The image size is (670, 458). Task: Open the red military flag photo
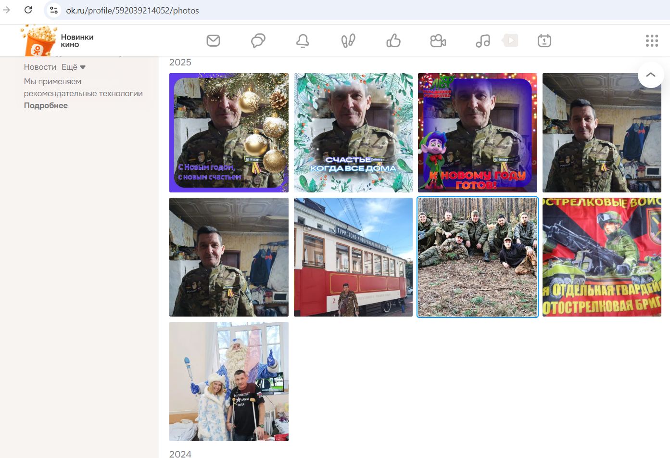click(602, 257)
